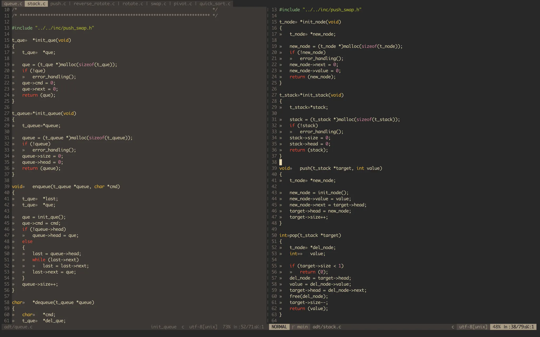Click the block cursor on line 38
This screenshot has width=540, height=337.
click(x=281, y=162)
